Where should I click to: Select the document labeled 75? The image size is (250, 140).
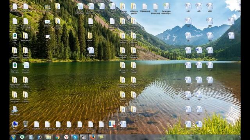pyautogui.click(x=231, y=37)
